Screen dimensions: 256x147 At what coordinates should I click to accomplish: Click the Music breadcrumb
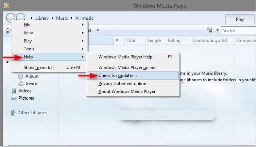[62, 18]
